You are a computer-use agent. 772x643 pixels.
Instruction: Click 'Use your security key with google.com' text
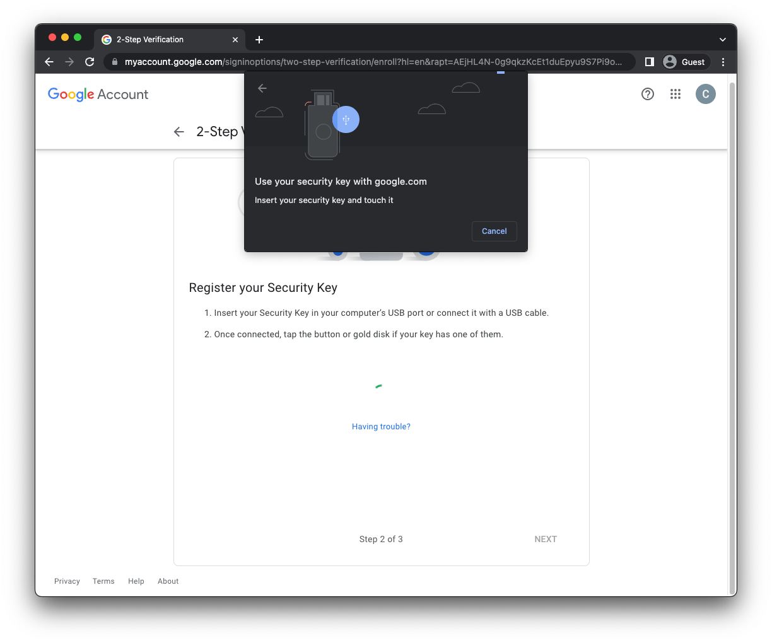tap(341, 182)
